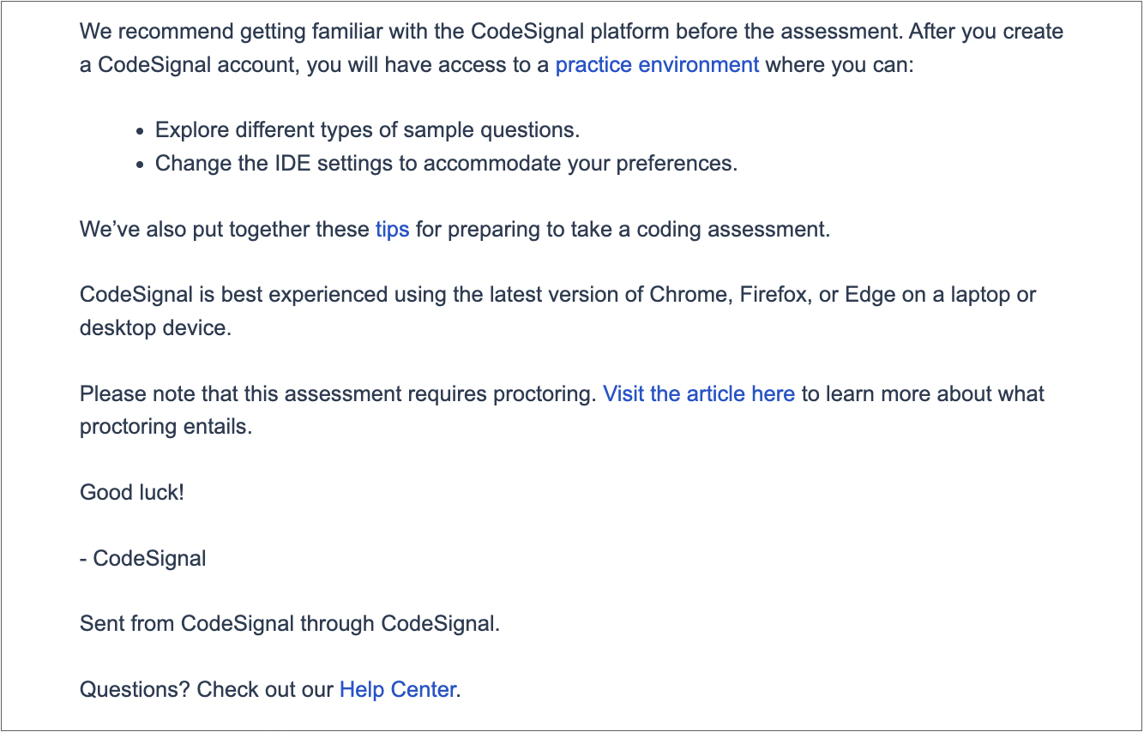Screen dimensions: 1144x732
Task: Click the 'Good luck!' line
Action: (132, 492)
